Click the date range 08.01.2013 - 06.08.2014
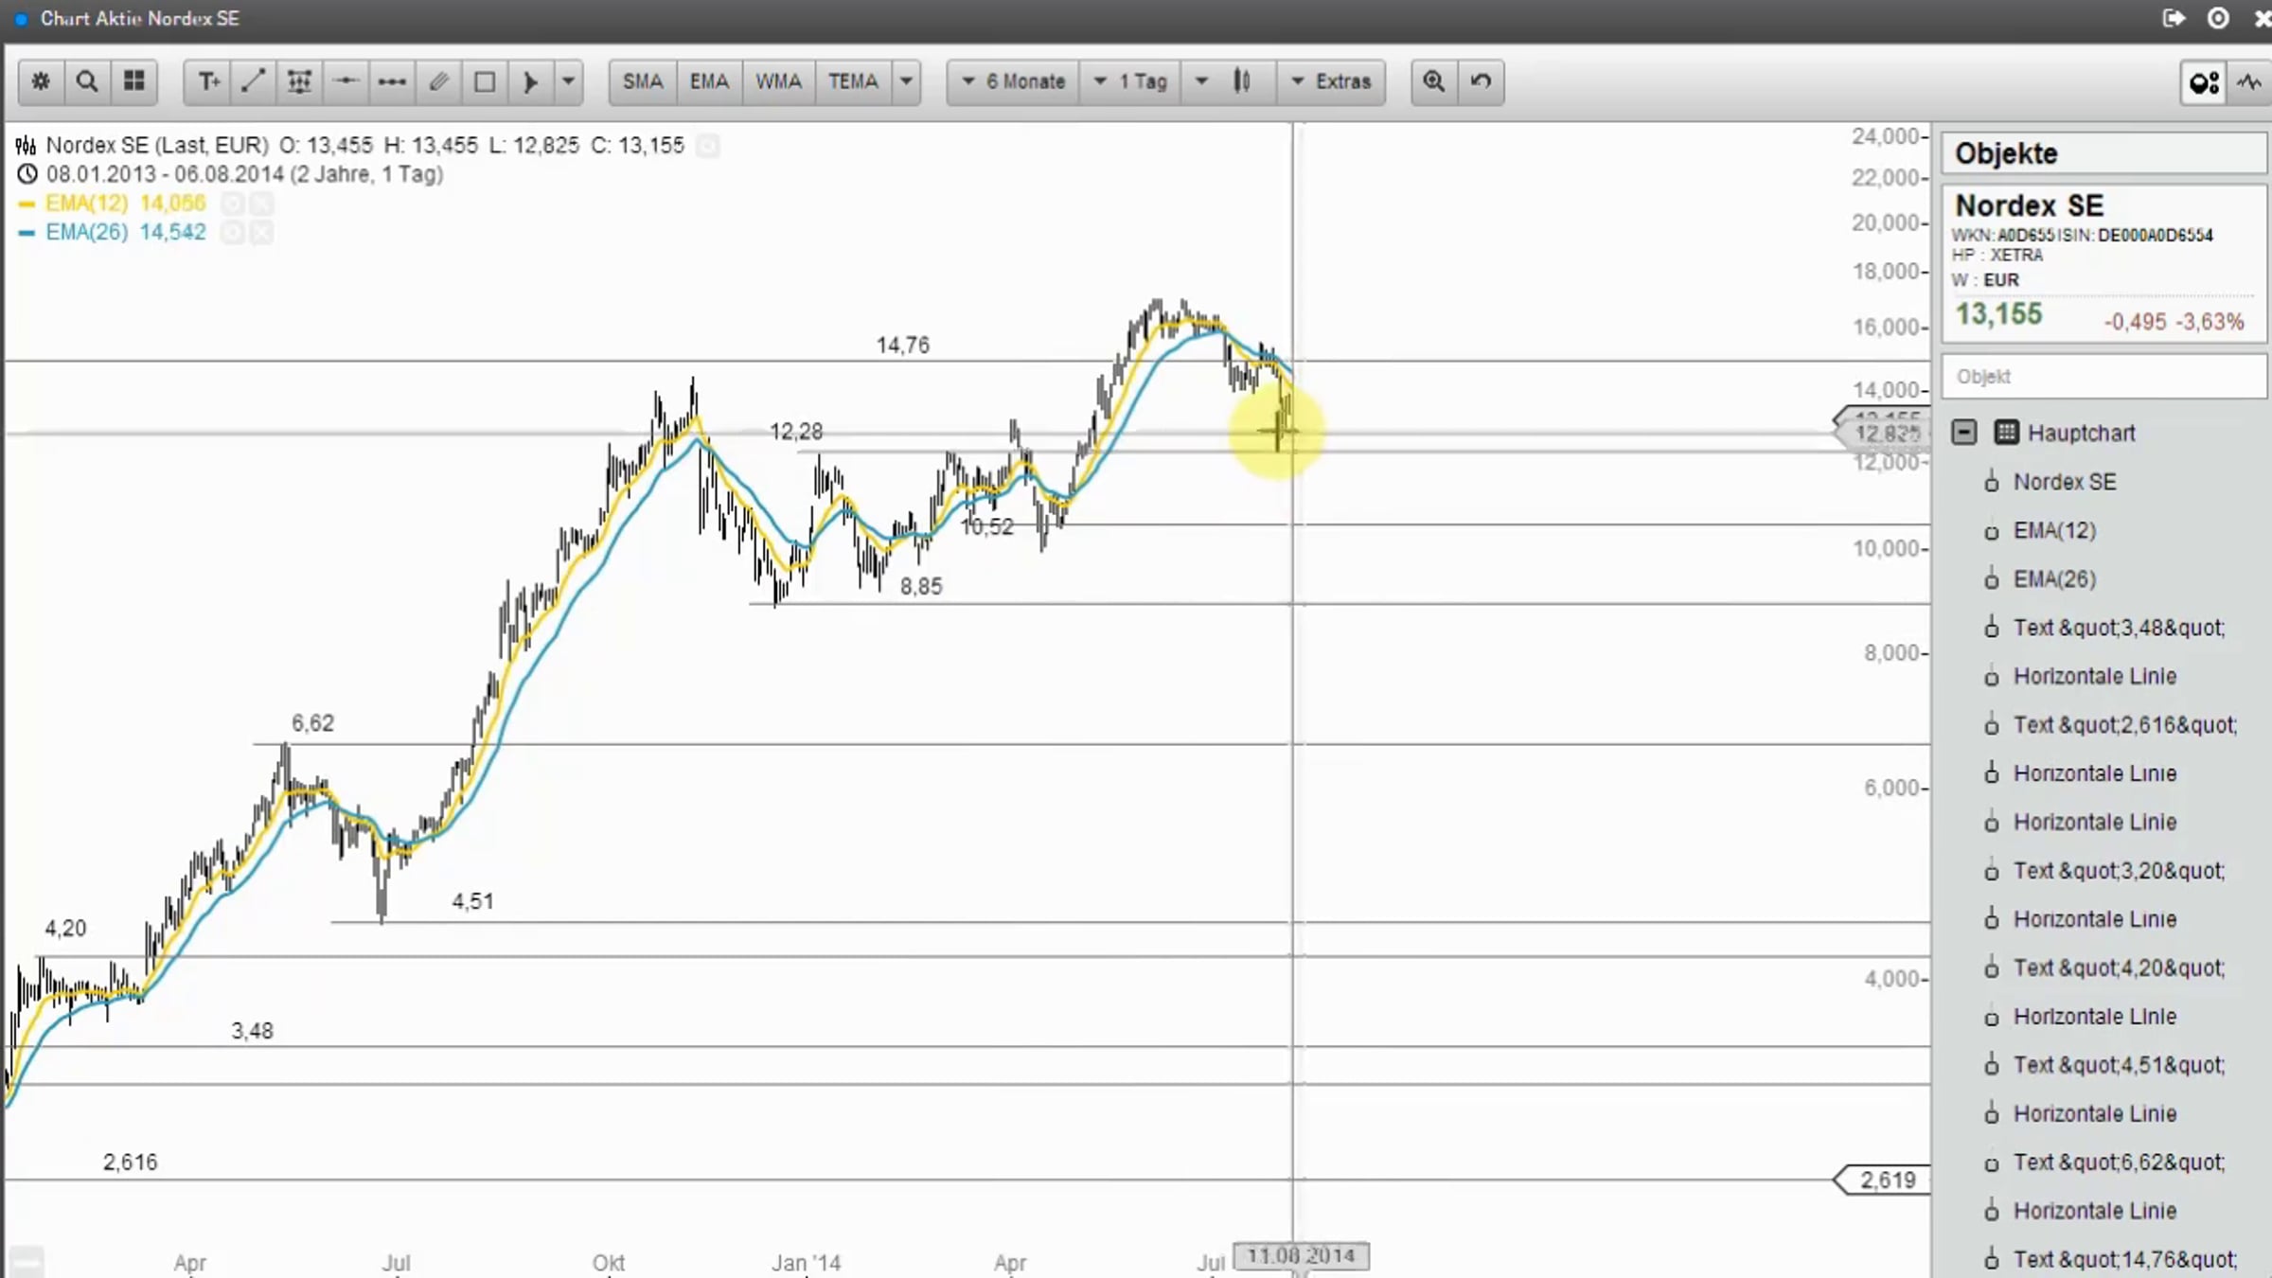This screenshot has height=1278, width=2272. click(x=165, y=174)
